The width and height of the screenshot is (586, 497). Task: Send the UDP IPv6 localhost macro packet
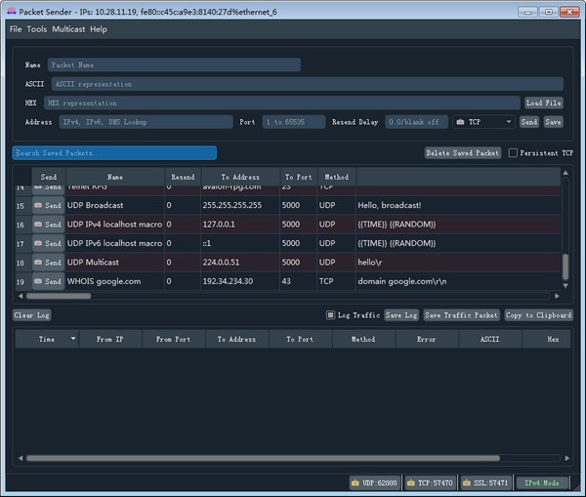(x=48, y=244)
